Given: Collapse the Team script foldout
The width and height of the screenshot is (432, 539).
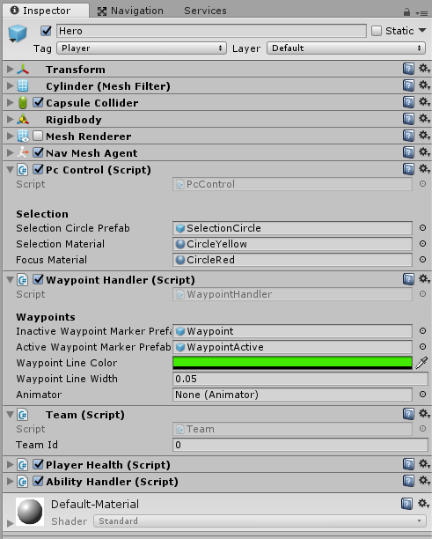Looking at the screenshot, I should [x=10, y=415].
